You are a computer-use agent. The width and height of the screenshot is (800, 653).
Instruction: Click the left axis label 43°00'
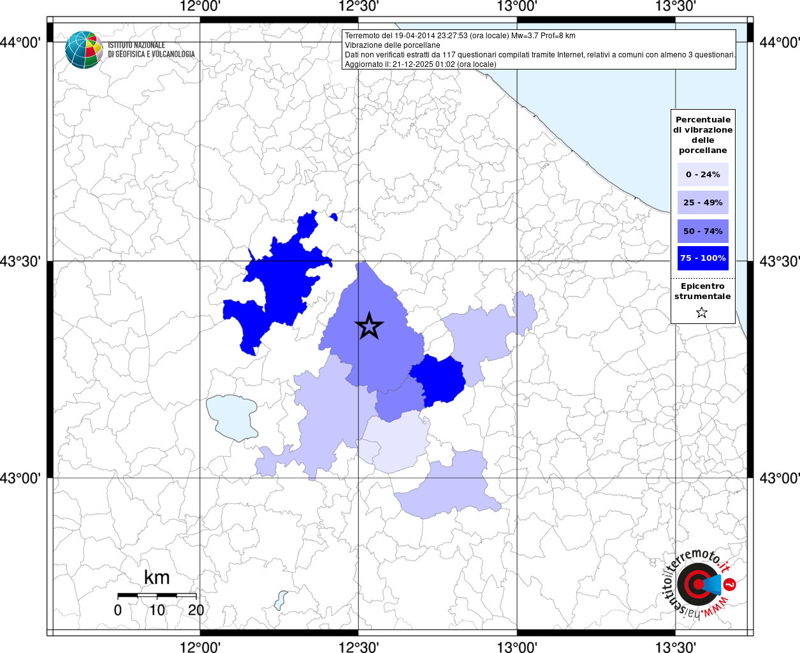[x=20, y=478]
